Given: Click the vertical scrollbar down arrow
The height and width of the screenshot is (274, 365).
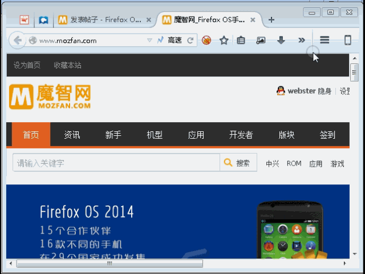Looking at the screenshot, I should pos(355,253).
